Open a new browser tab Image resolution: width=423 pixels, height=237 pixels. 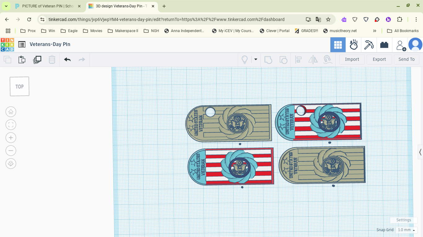tap(164, 6)
